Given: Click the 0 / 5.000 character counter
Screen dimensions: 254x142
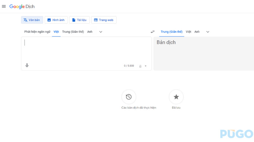Looking at the screenshot, I should coord(129,66).
